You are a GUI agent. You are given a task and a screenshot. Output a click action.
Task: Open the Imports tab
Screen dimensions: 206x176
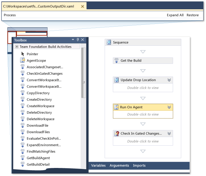139,165
